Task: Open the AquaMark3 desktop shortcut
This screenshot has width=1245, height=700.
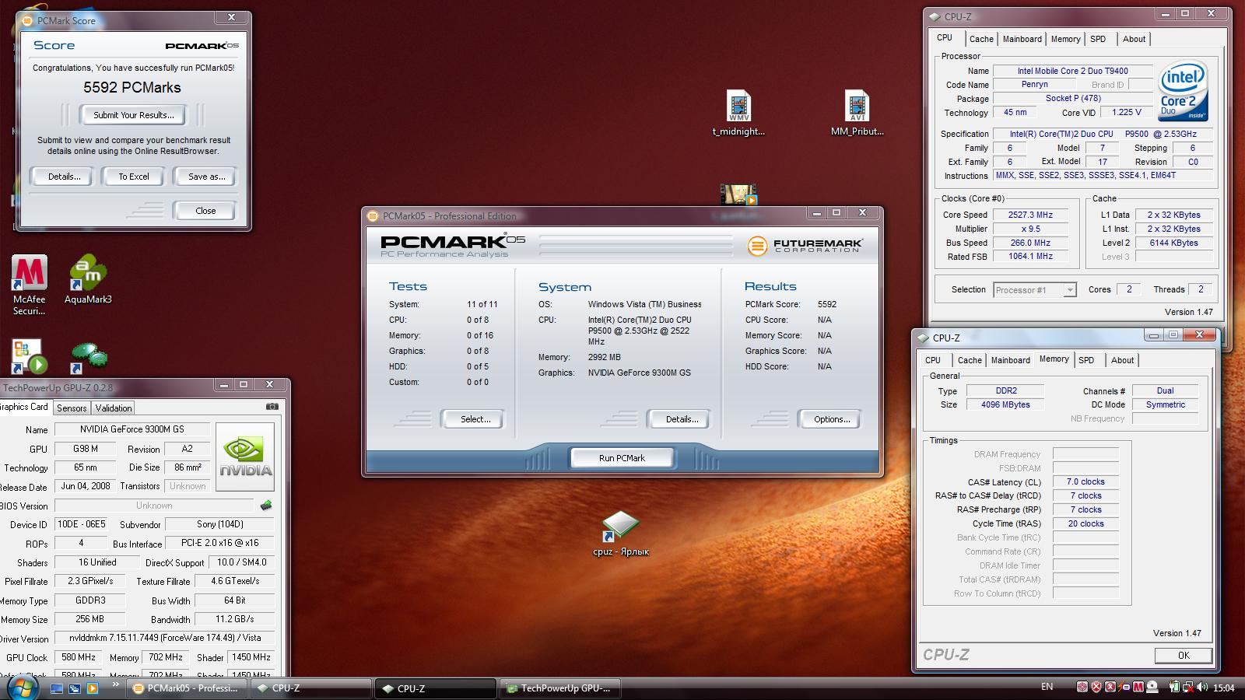Action: click(x=88, y=280)
